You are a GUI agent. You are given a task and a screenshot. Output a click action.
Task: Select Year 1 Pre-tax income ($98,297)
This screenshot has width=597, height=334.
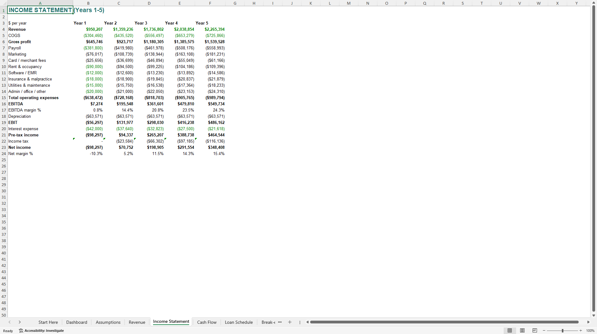(88, 135)
